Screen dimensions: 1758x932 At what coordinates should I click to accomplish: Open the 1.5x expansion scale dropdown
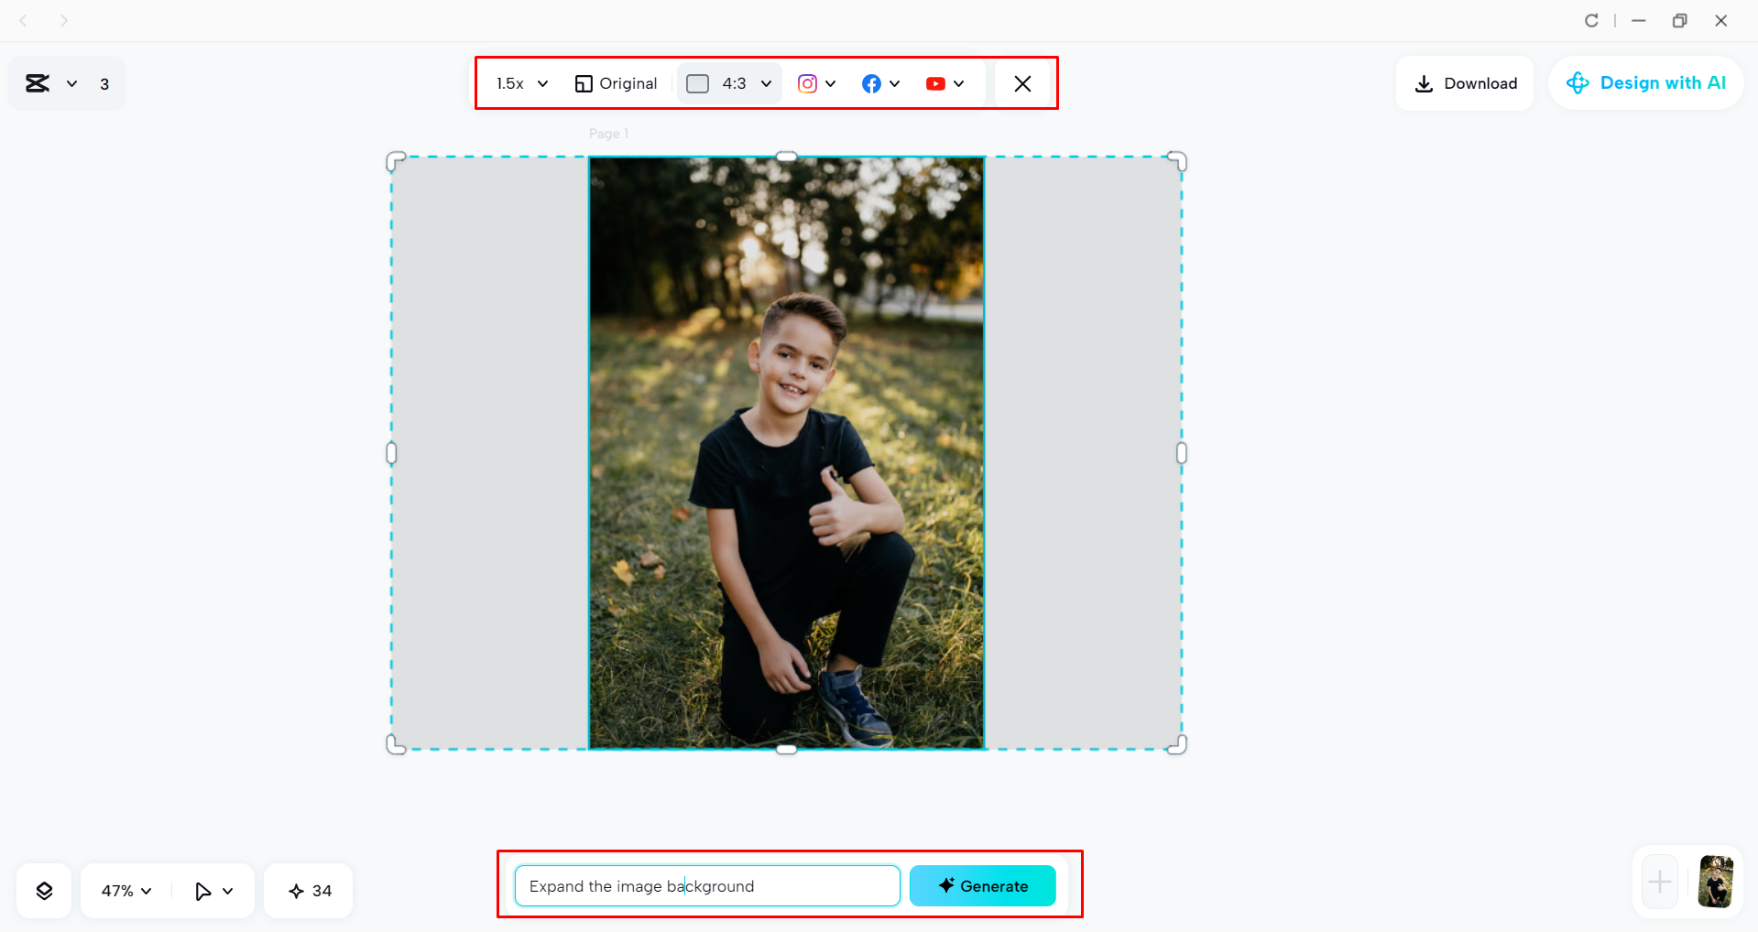(521, 83)
